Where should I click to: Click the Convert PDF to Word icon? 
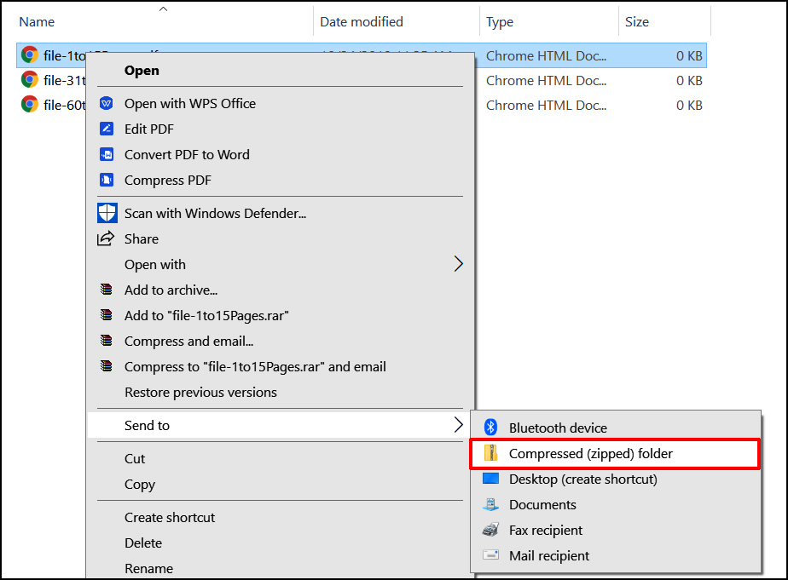[107, 154]
